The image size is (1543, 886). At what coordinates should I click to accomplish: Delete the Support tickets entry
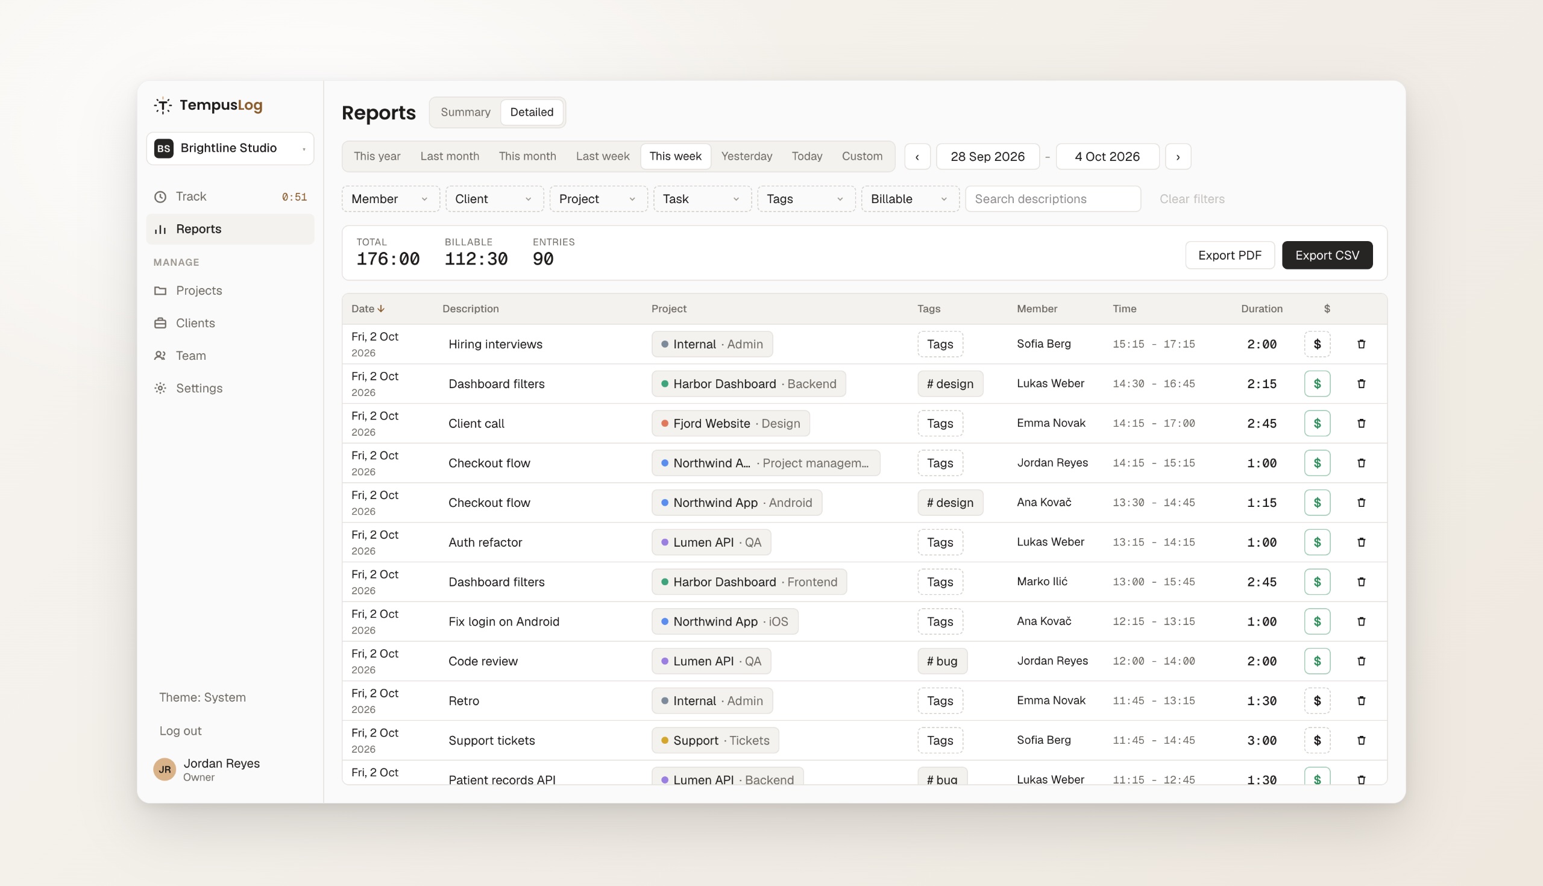tap(1361, 741)
